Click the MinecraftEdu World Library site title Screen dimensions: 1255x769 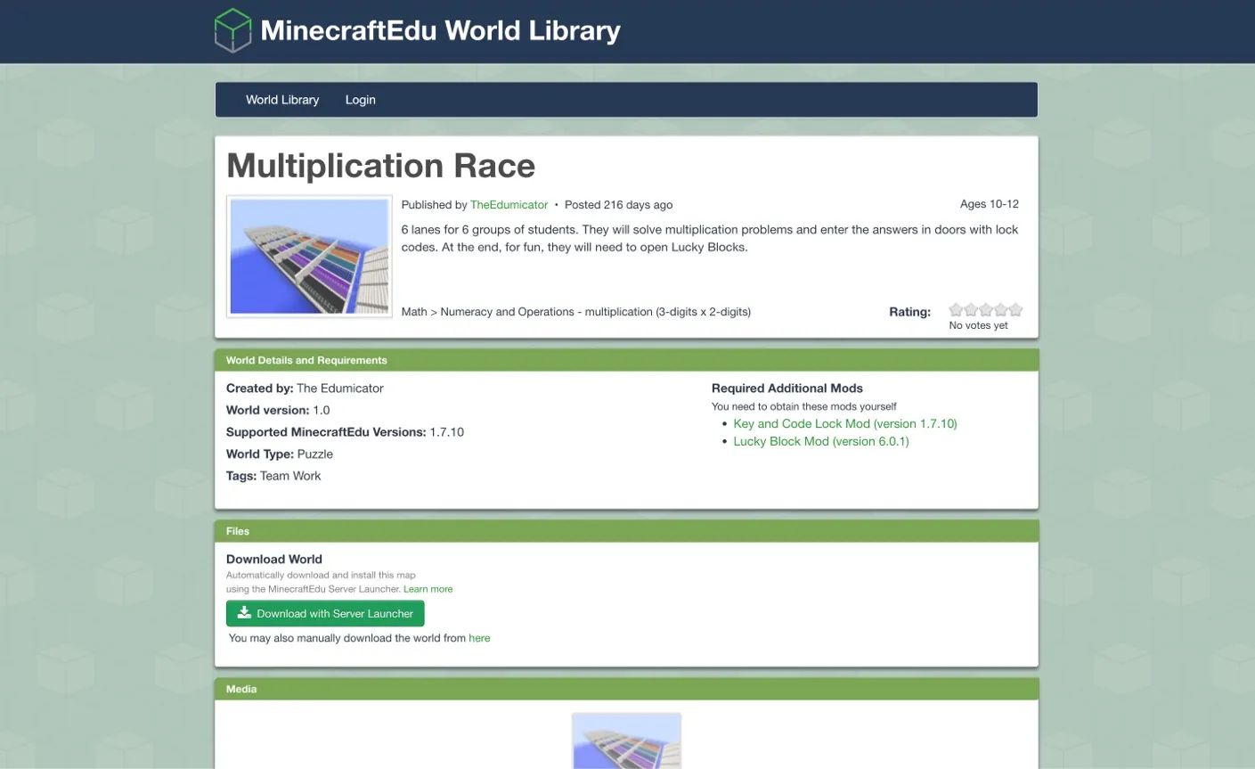[x=441, y=31]
